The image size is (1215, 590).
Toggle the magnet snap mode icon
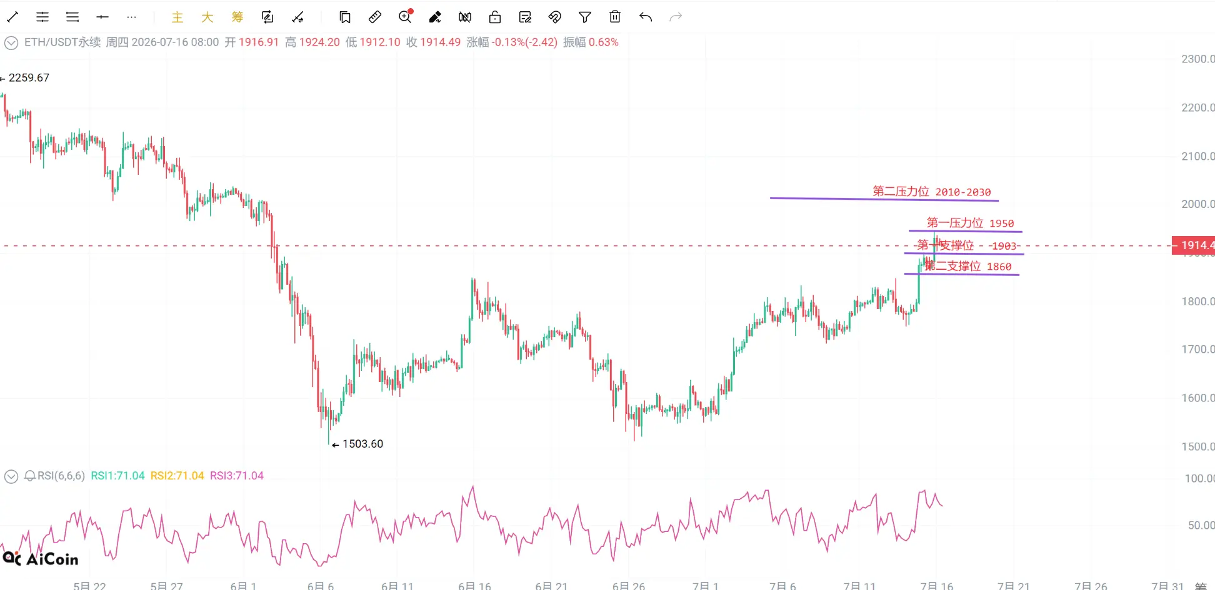tap(555, 17)
